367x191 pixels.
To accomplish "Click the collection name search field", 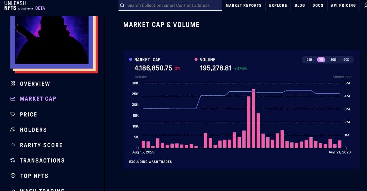I will click(170, 5).
